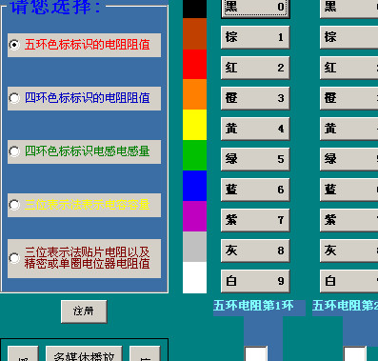Click the 注册 button
378x361 pixels.
(x=84, y=311)
